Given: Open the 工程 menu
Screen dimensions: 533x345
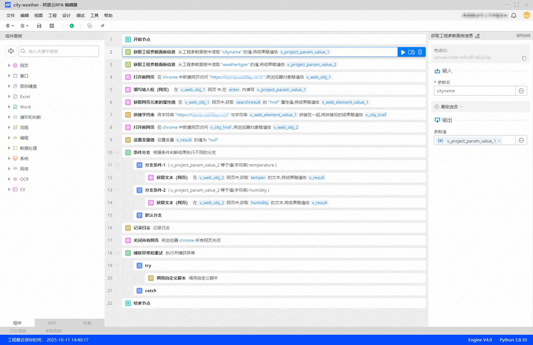Looking at the screenshot, I should point(53,15).
